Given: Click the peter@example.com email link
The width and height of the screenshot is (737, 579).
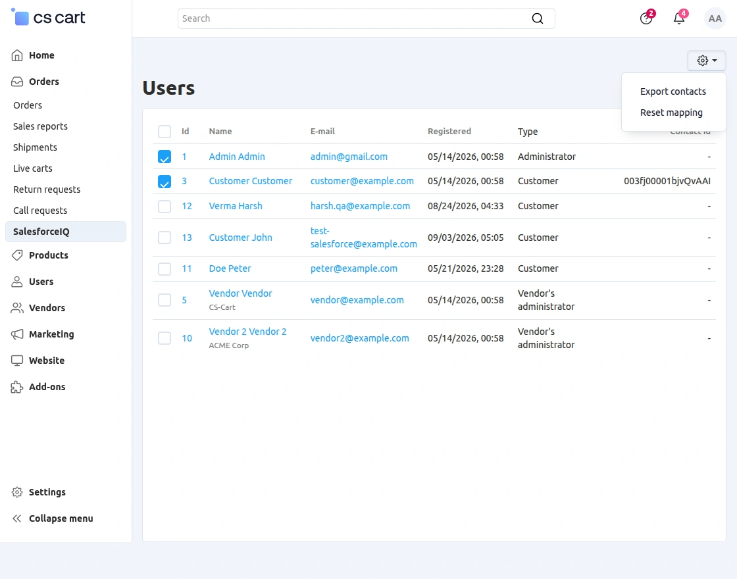Looking at the screenshot, I should pos(354,268).
